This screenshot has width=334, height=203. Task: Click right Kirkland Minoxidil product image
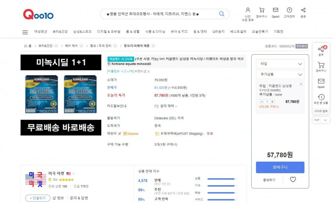pos(80,94)
